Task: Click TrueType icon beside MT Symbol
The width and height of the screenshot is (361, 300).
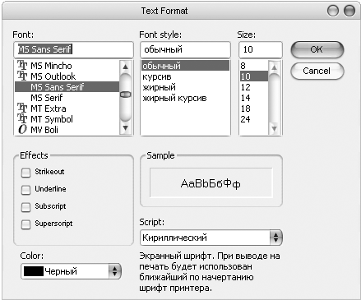Action: click(x=22, y=119)
